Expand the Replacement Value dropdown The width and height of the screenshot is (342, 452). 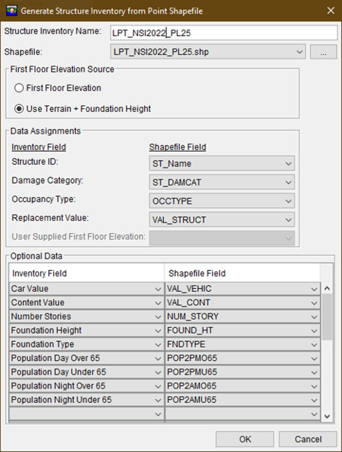tap(289, 218)
